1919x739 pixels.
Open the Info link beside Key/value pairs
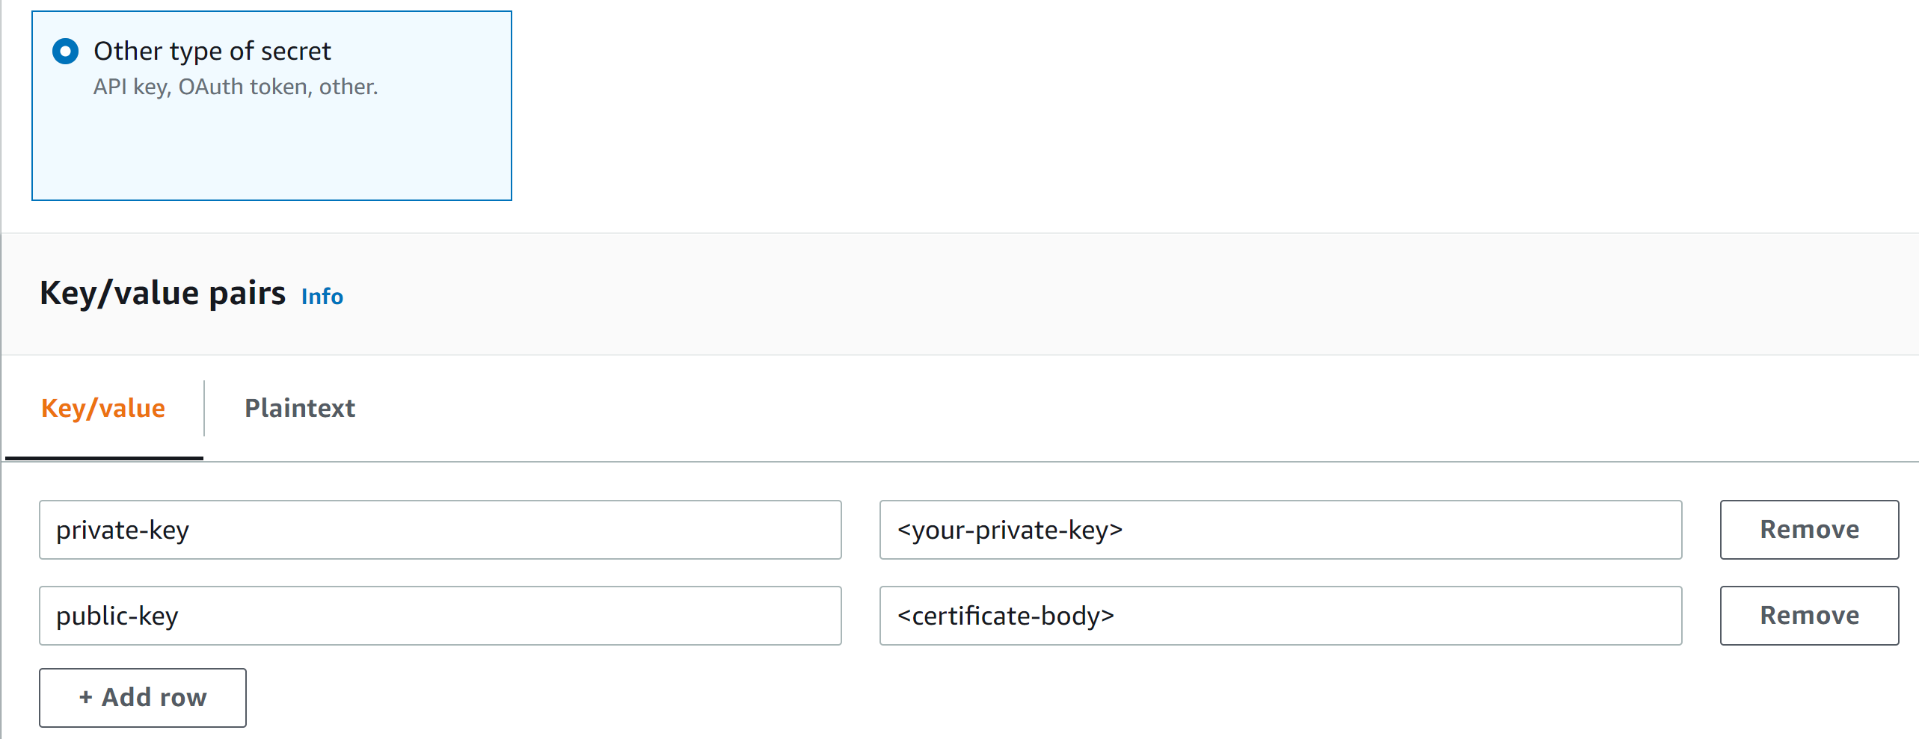point(322,297)
